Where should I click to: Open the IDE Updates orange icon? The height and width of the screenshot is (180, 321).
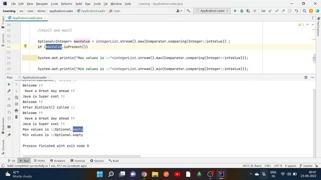click(311, 11)
